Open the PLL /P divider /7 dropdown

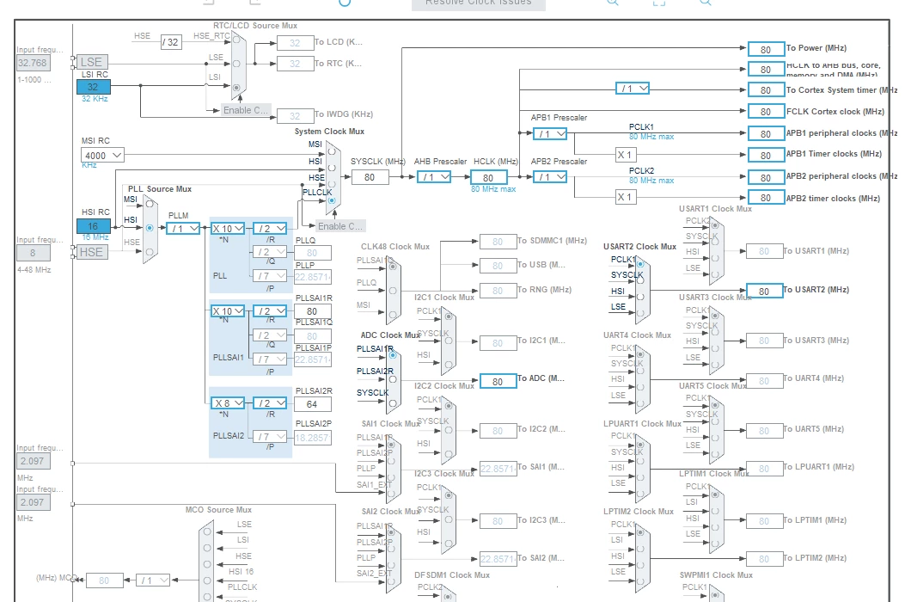click(270, 275)
